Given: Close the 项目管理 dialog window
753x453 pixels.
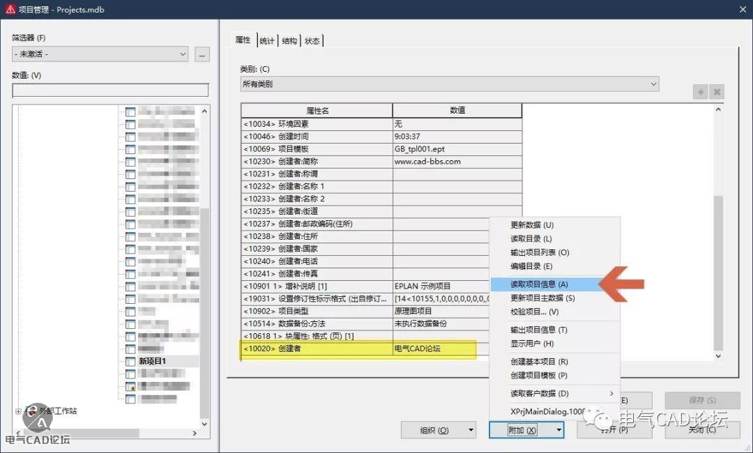Looking at the screenshot, I should [740, 10].
